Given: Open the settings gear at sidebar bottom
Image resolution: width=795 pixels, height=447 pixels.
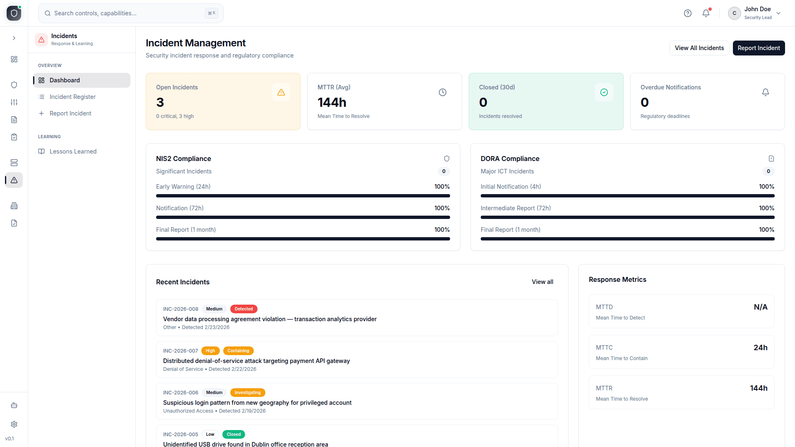Looking at the screenshot, I should click(14, 424).
